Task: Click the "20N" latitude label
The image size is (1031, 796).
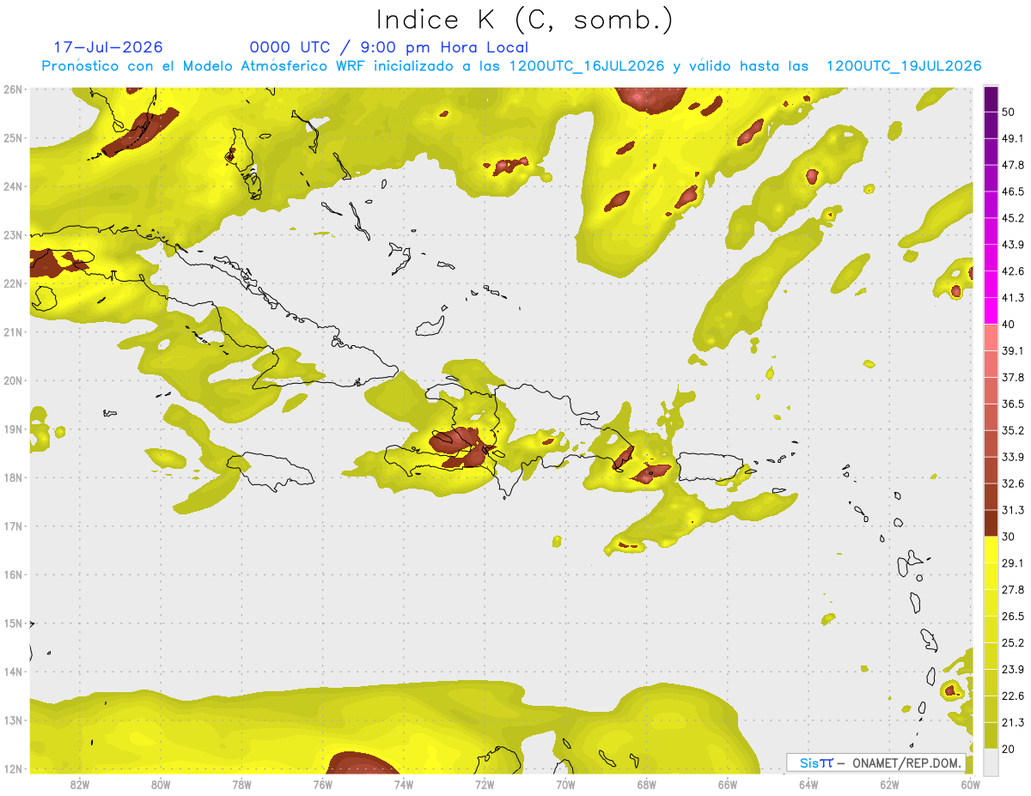Action: click(13, 380)
